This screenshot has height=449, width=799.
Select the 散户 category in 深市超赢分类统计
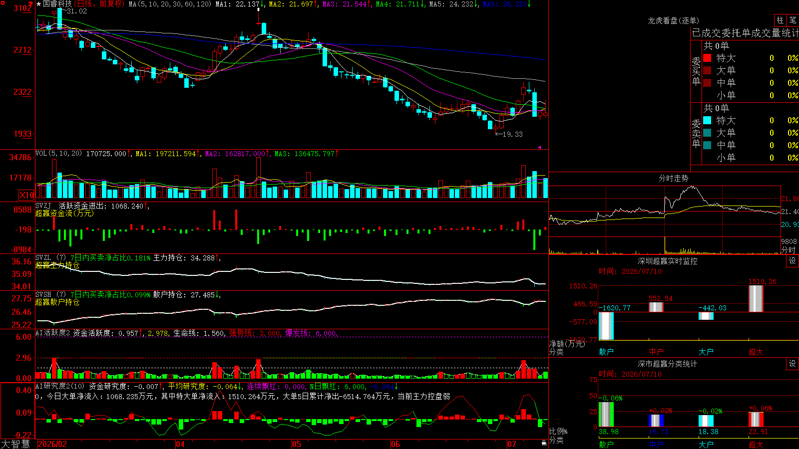[606, 444]
